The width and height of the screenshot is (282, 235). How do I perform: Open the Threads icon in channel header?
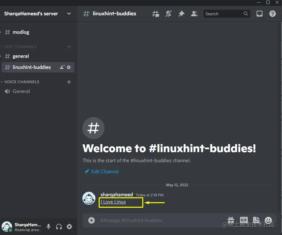click(156, 14)
